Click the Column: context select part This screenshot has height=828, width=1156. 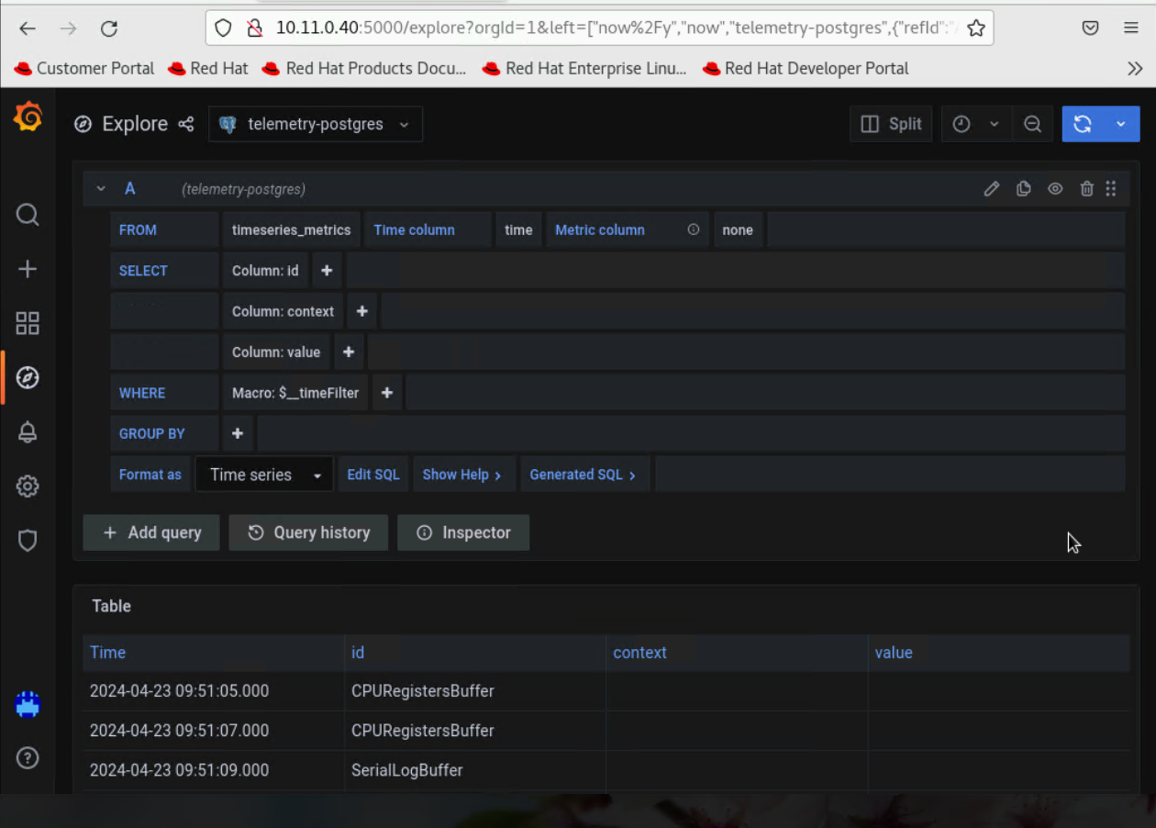coord(283,311)
